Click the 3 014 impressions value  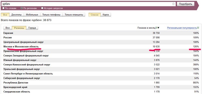tap(157, 74)
